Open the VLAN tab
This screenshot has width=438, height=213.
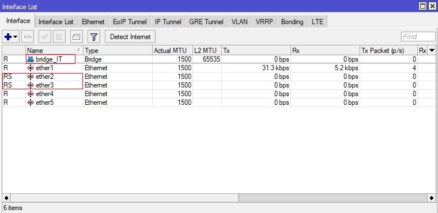[239, 22]
